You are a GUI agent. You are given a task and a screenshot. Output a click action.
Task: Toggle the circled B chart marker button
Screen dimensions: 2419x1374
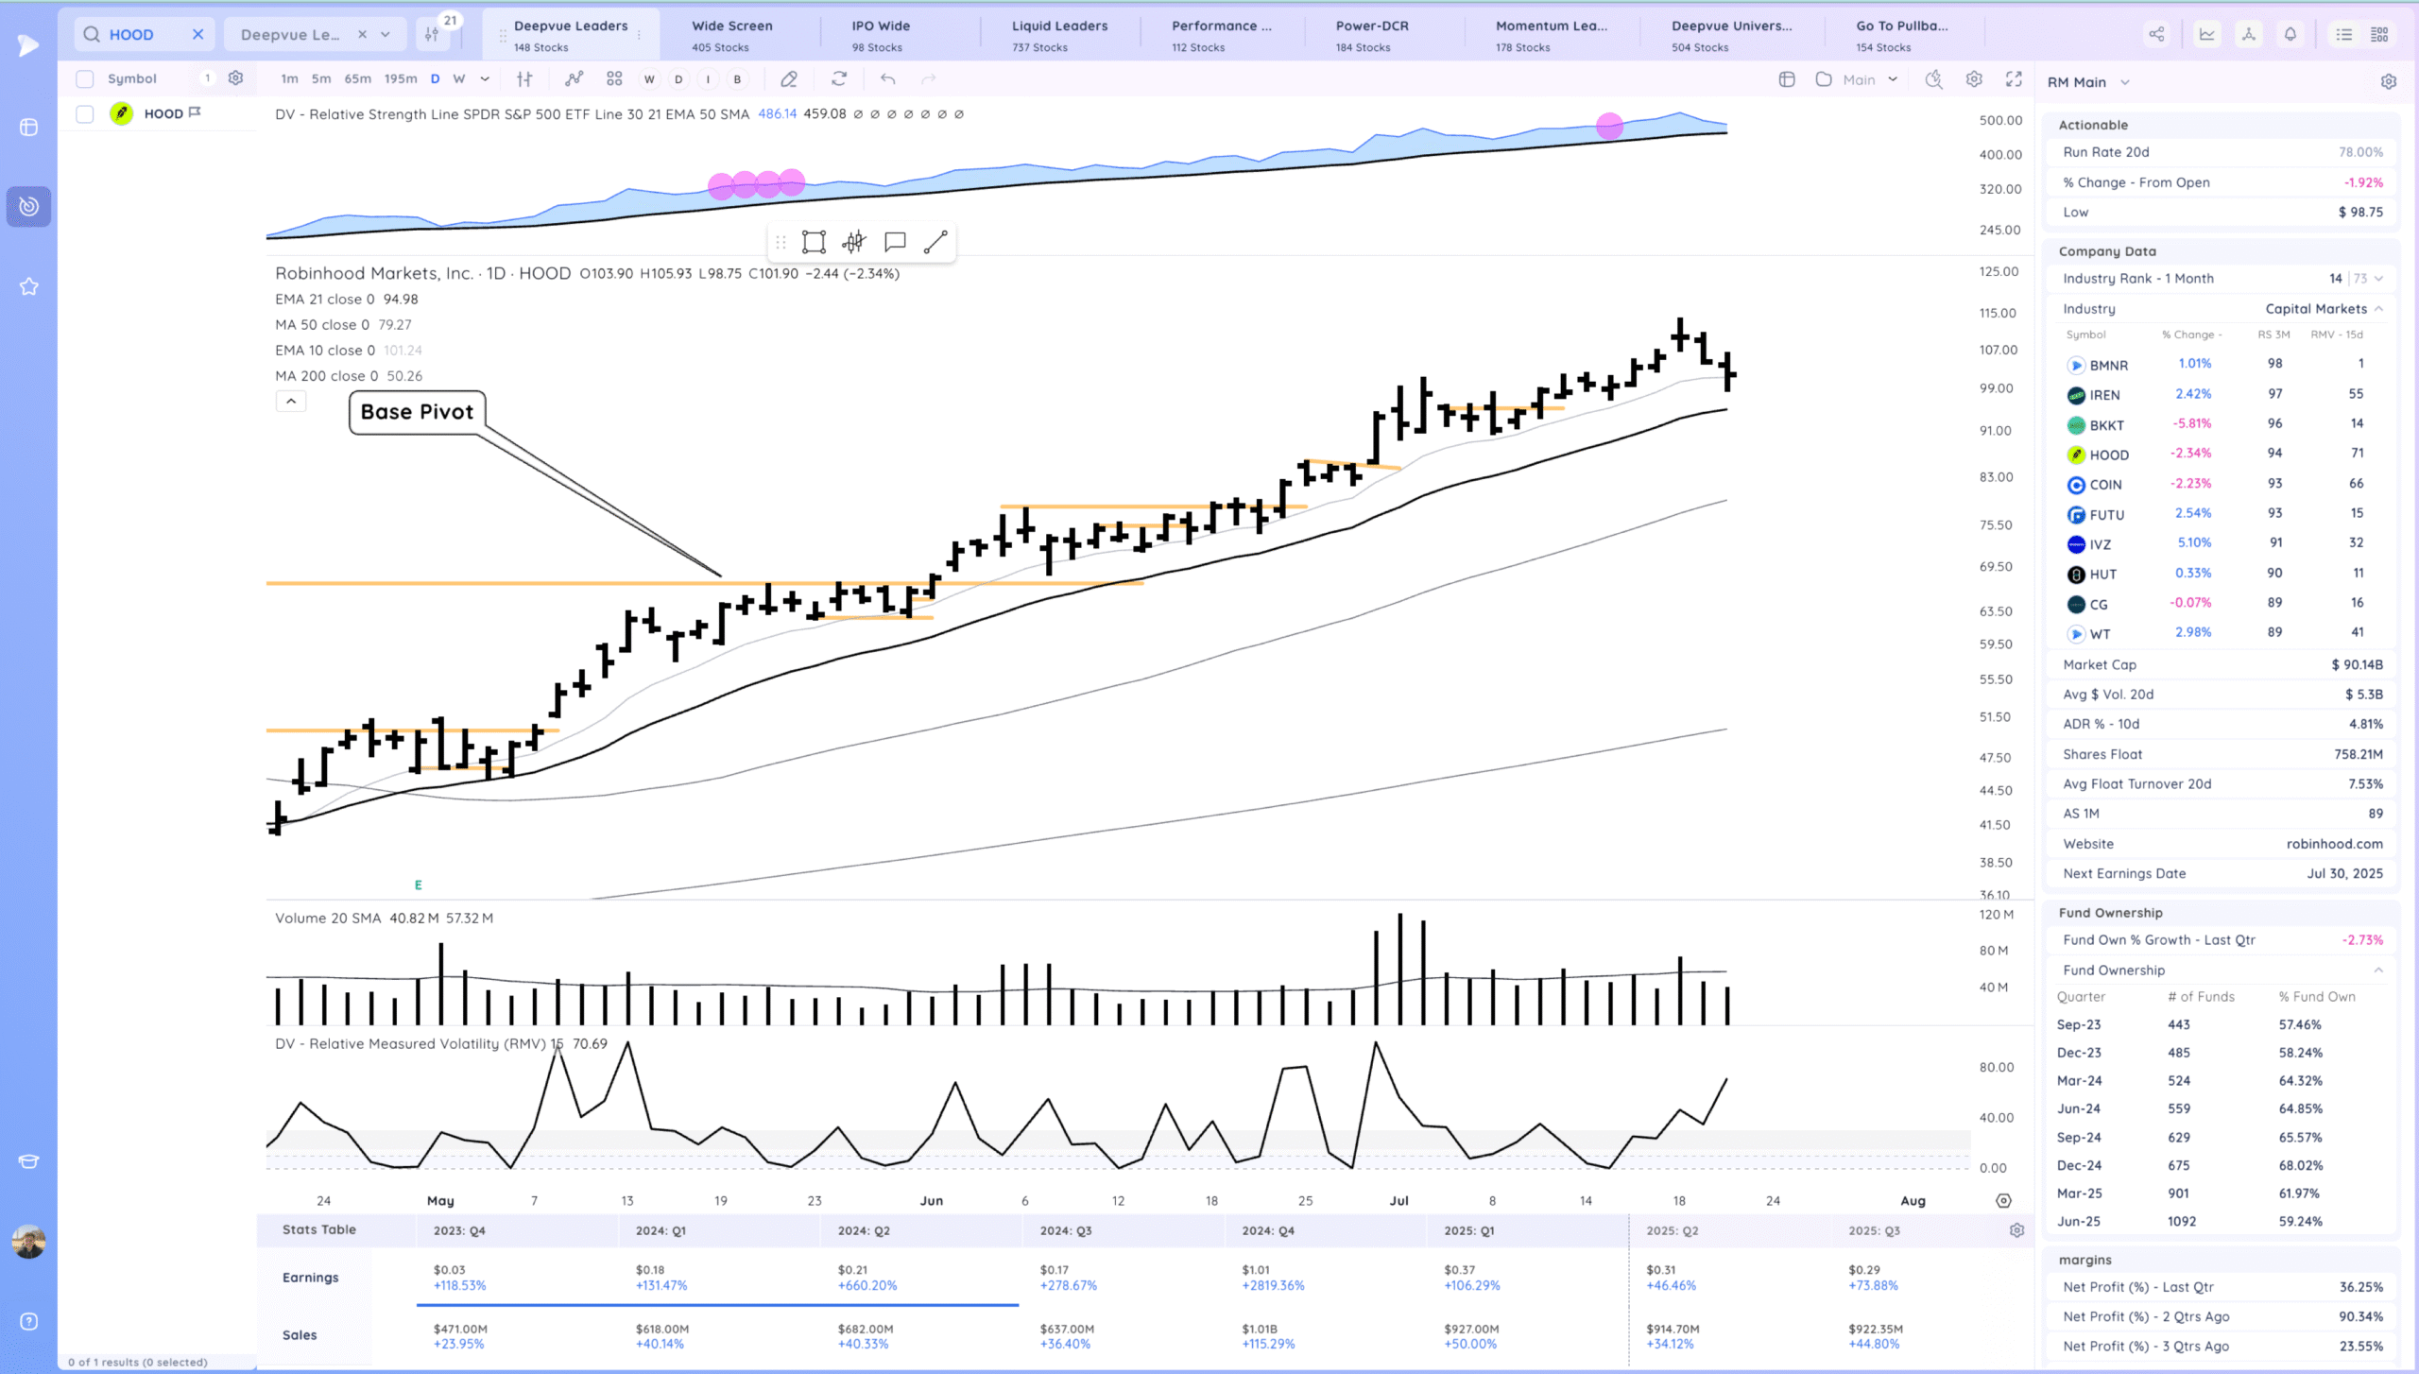pyautogui.click(x=737, y=79)
